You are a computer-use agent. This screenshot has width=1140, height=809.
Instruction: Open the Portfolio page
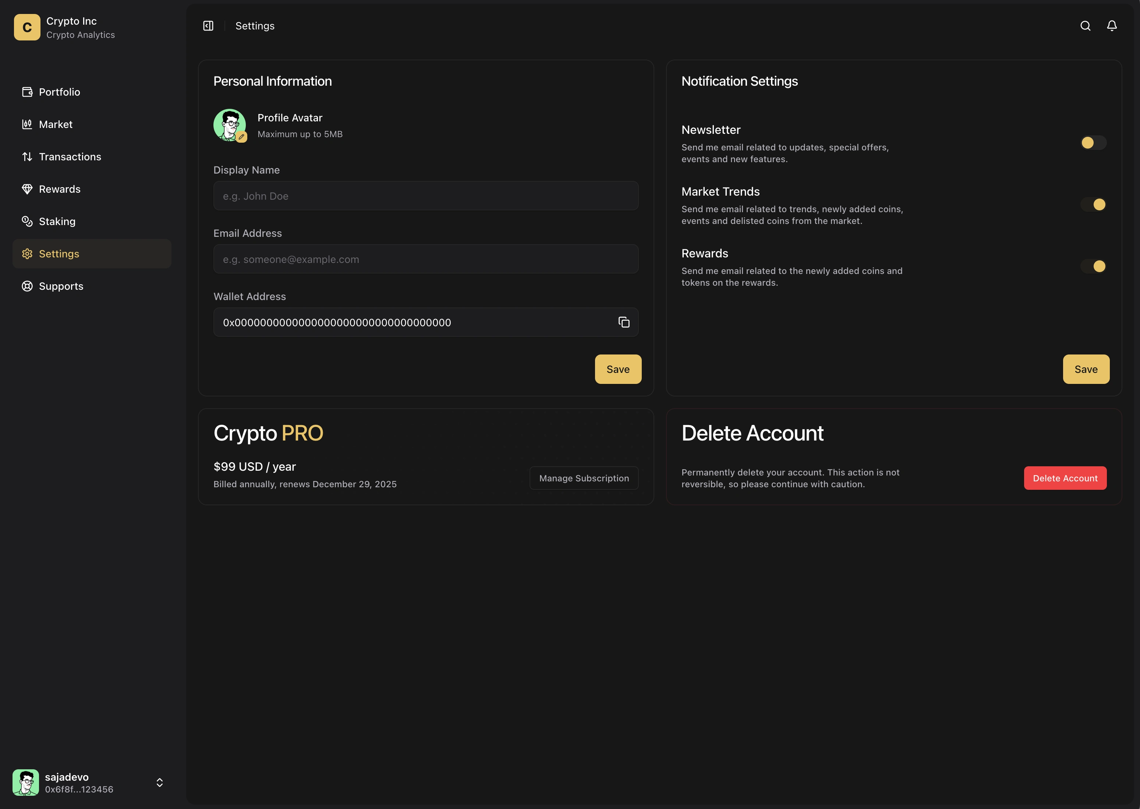click(x=92, y=92)
